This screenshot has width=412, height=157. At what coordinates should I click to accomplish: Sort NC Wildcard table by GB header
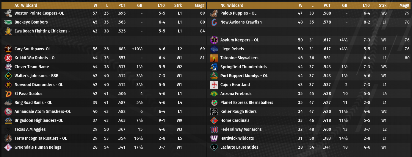[x=344, y=5]
